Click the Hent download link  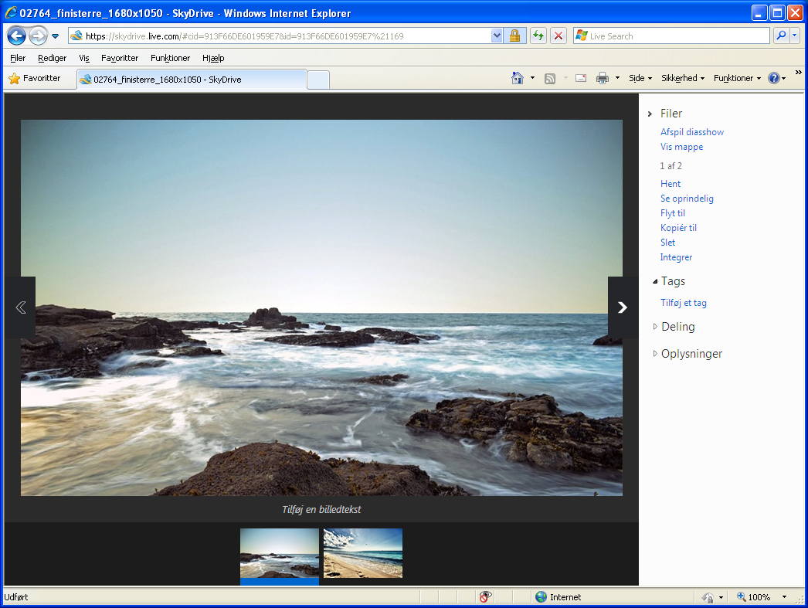tap(671, 184)
